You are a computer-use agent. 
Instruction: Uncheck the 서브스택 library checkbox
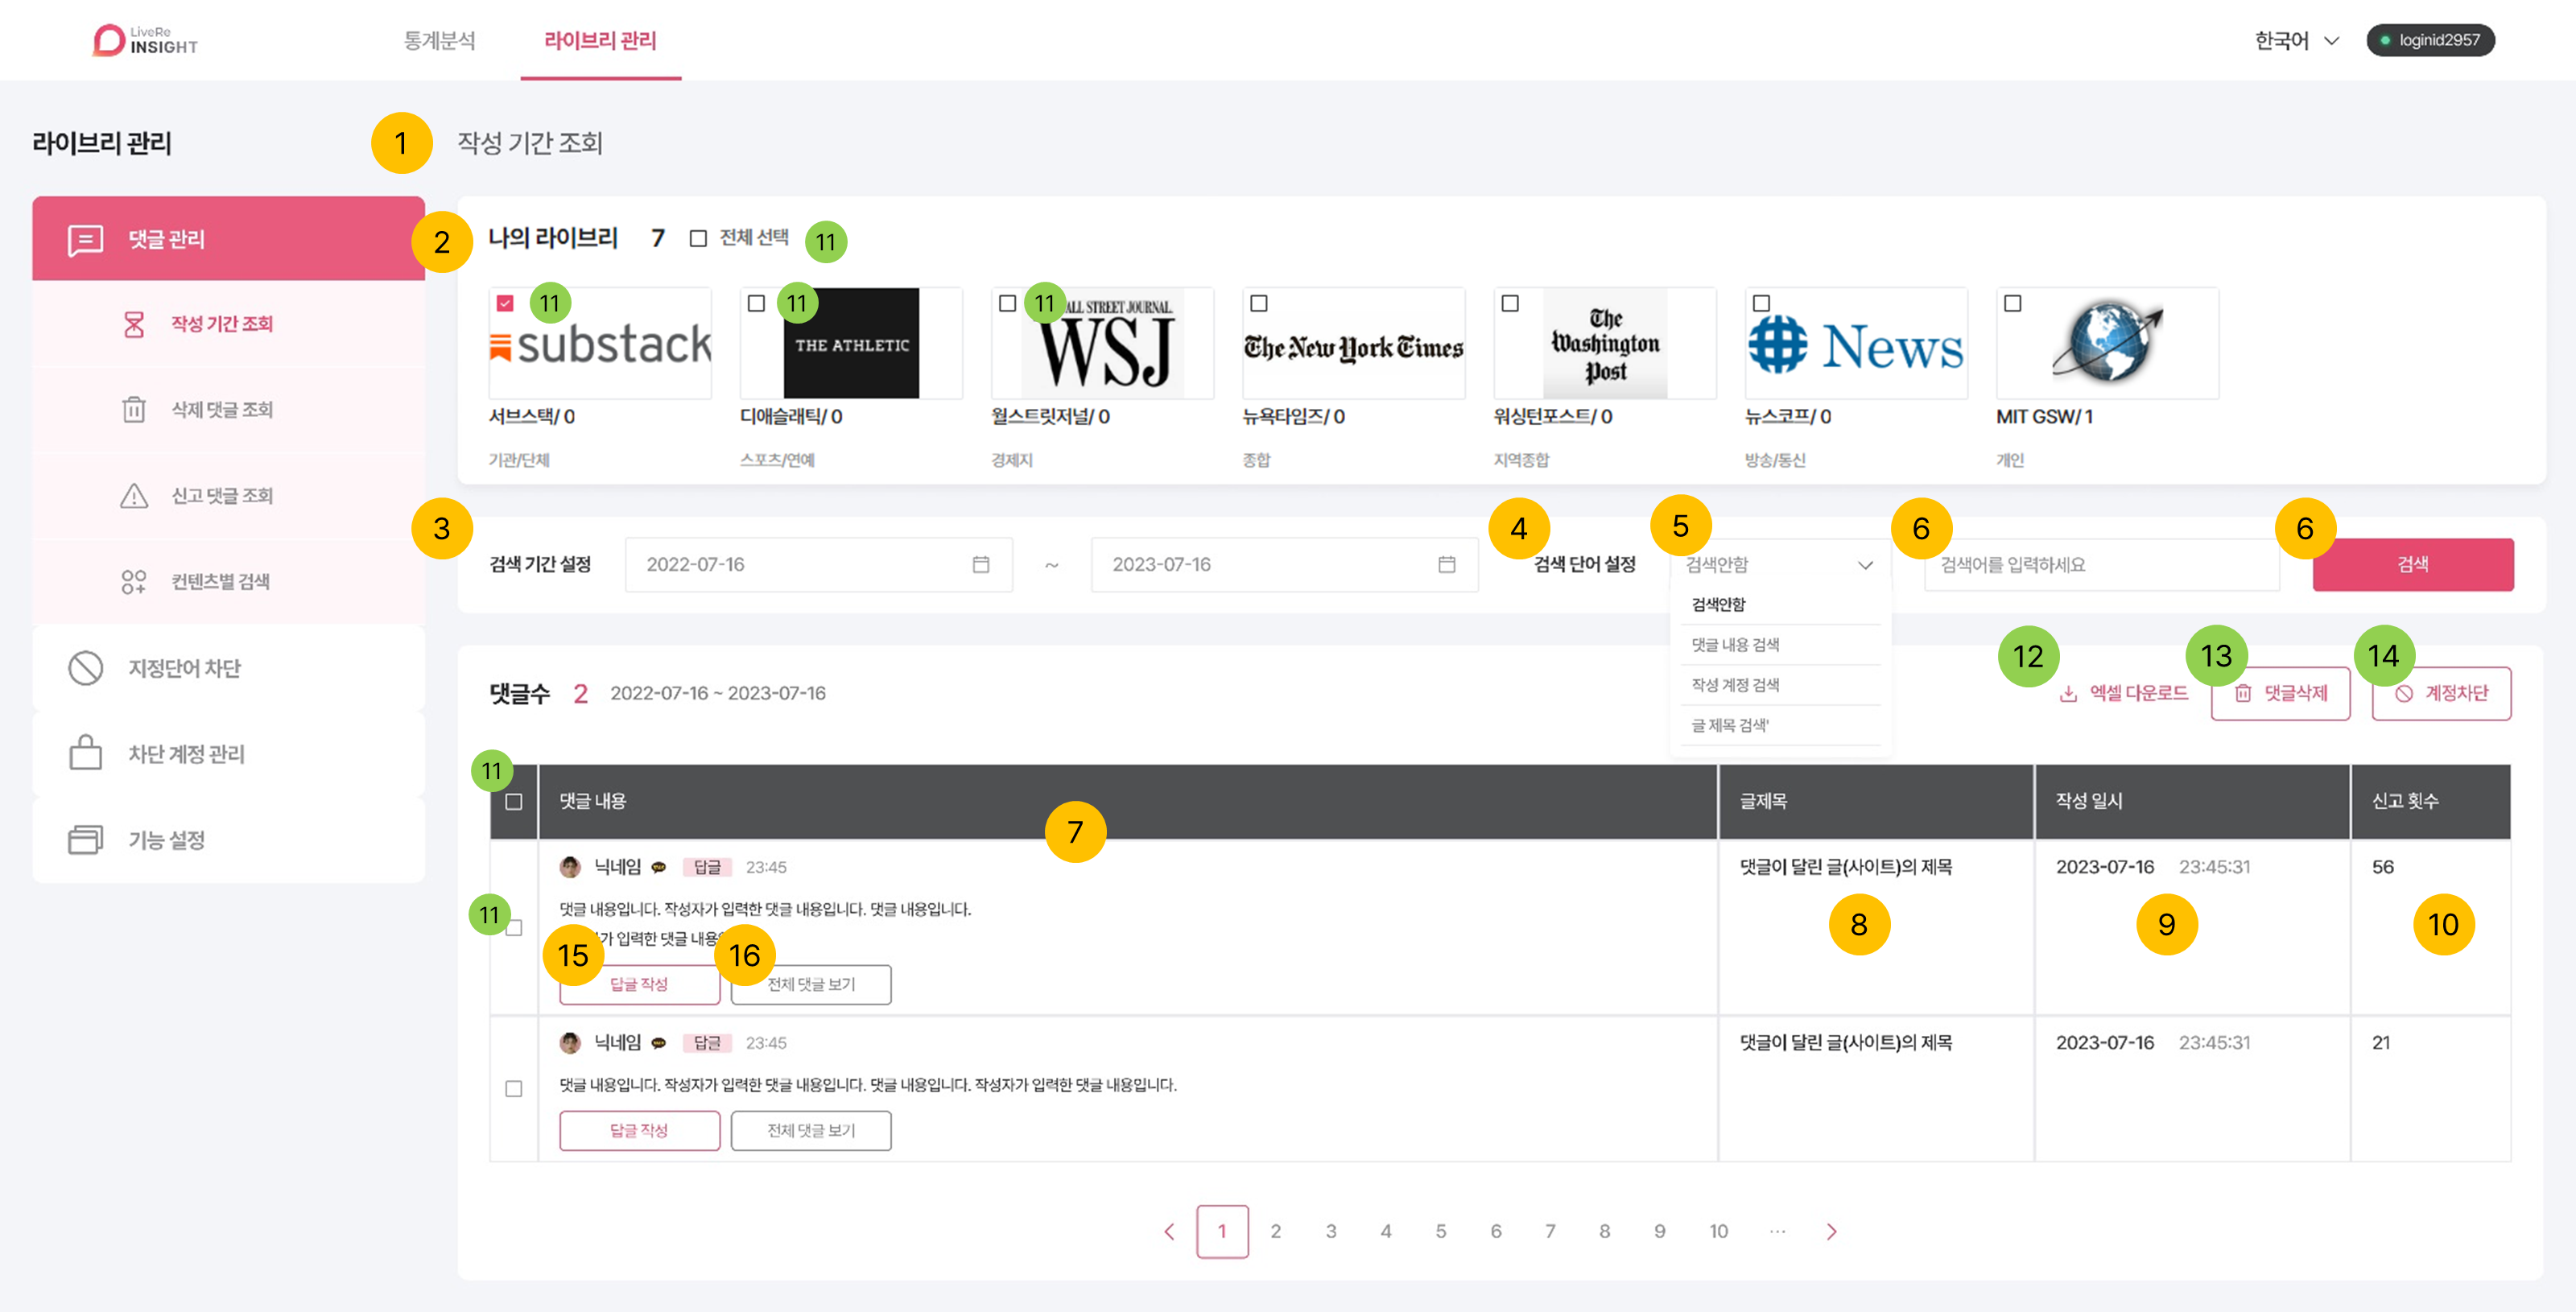pos(505,303)
